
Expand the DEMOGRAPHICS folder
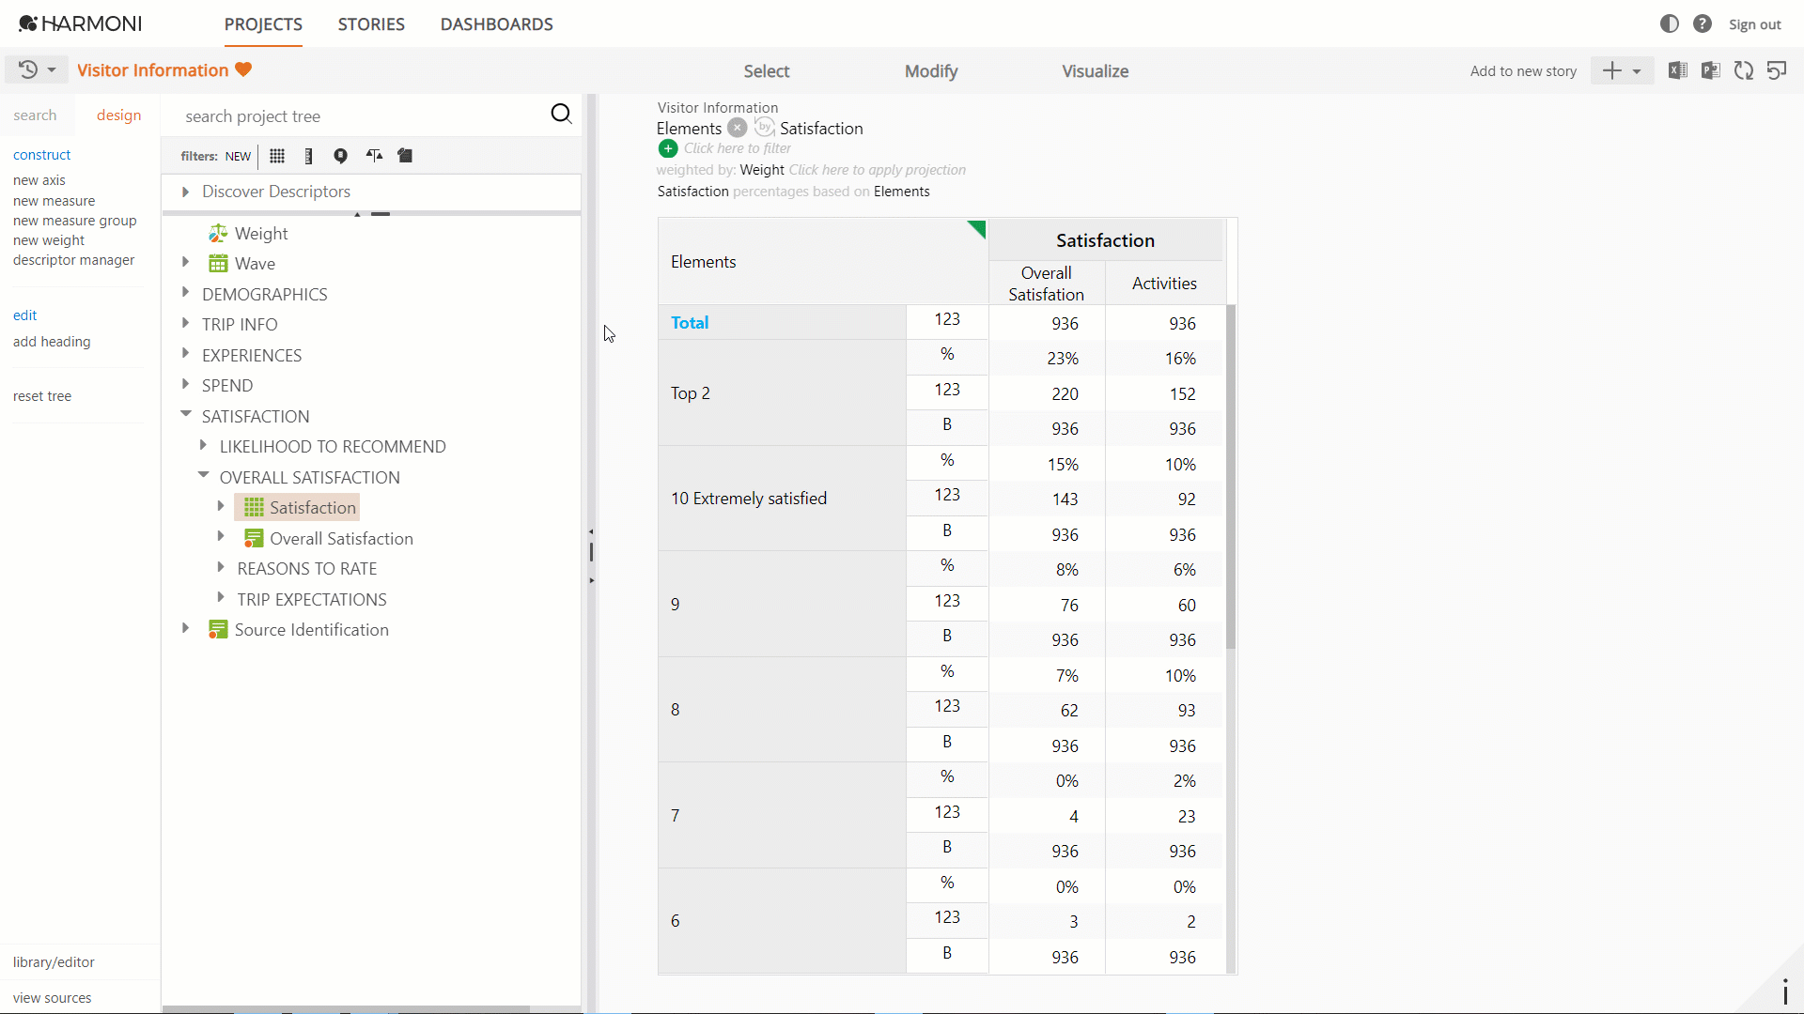185,293
